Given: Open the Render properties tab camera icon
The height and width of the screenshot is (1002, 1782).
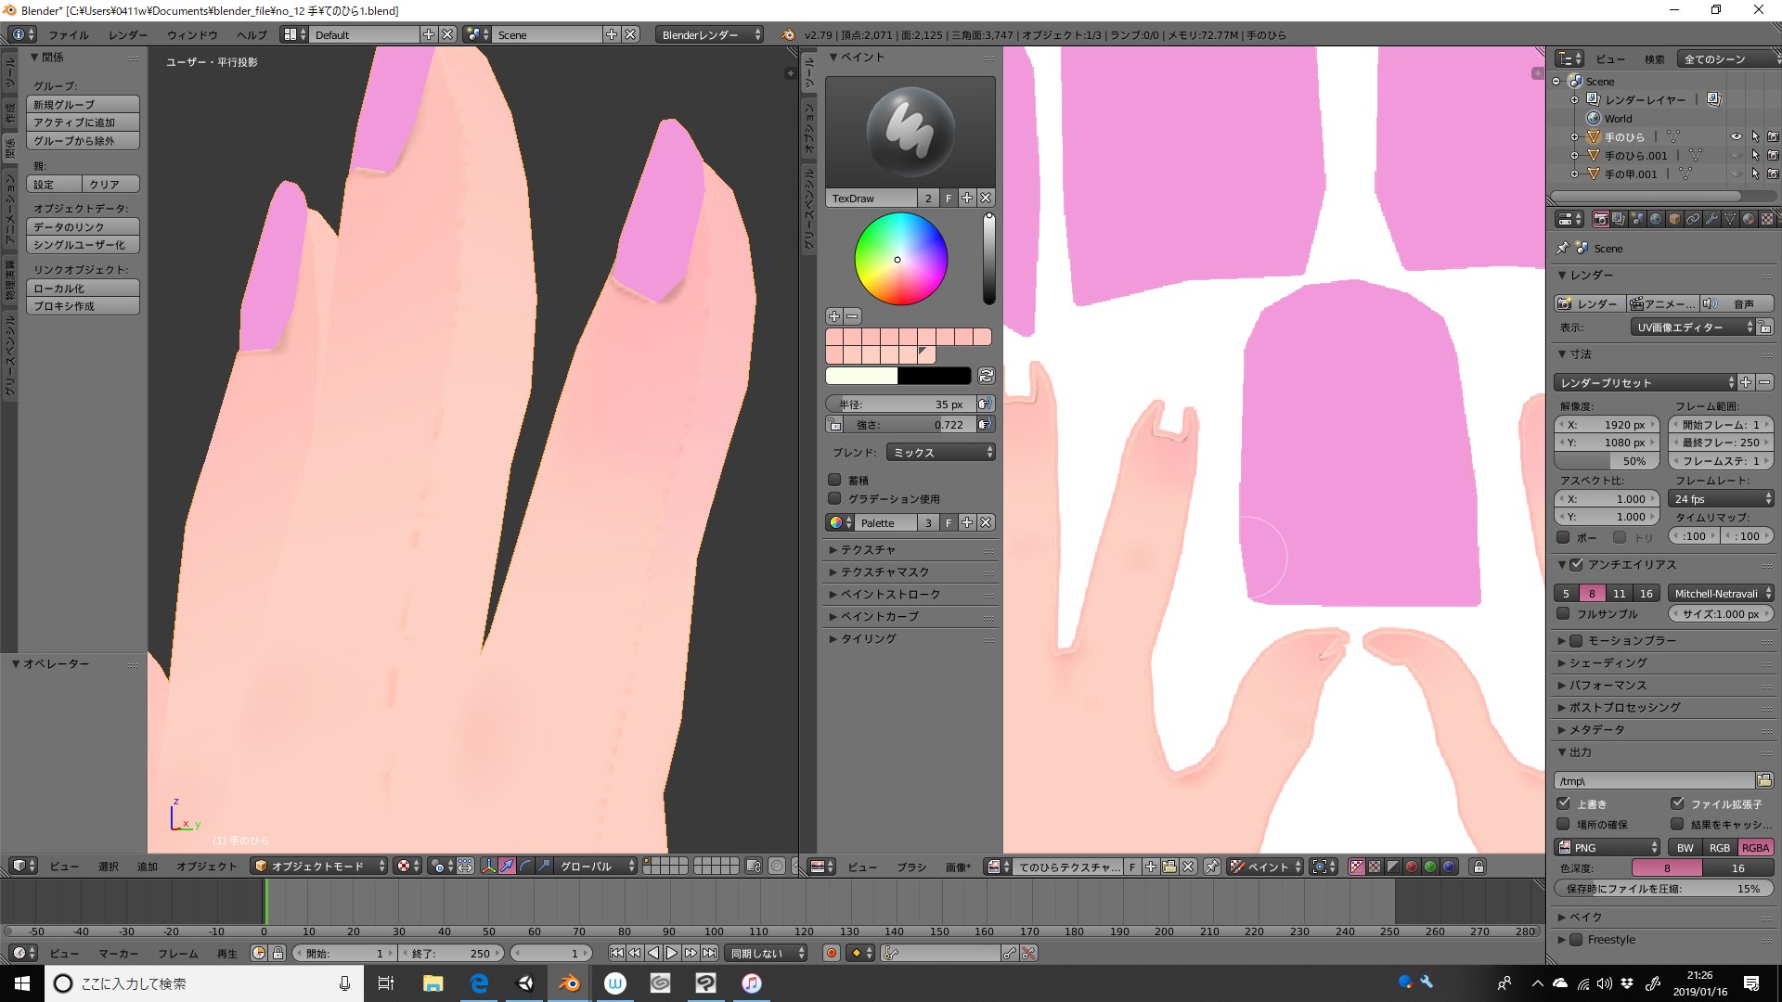Looking at the screenshot, I should point(1600,219).
